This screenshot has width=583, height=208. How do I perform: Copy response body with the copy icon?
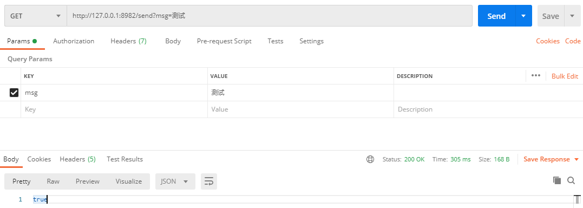coord(556,180)
